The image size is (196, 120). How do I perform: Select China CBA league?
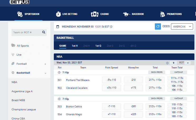click(x=18, y=118)
